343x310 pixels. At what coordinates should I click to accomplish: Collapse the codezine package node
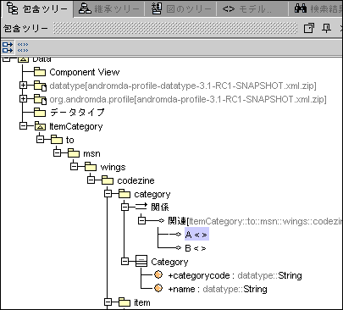(91, 180)
